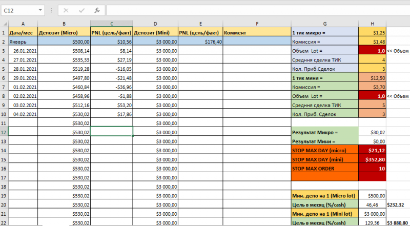The width and height of the screenshot is (410, 226).
Task: Select the $176,40 cell
Action: click(x=200, y=42)
